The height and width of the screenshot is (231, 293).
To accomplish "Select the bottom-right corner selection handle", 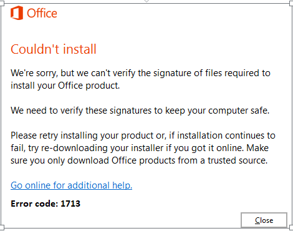I will (291, 227).
